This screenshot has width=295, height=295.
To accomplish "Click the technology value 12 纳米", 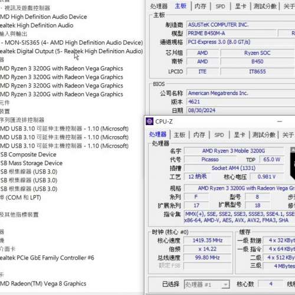I will pos(198,176).
